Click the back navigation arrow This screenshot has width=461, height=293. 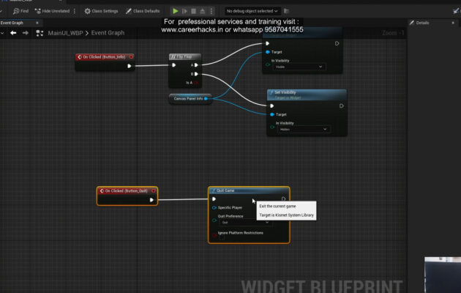pos(12,33)
